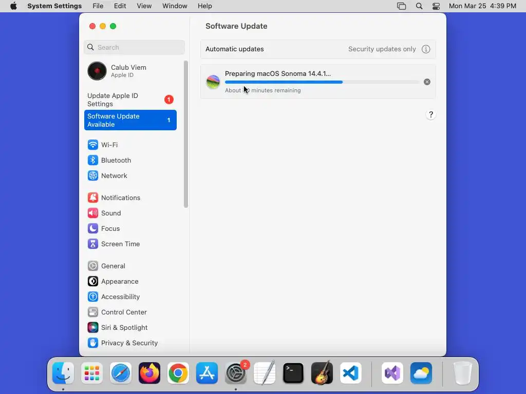This screenshot has height=394, width=526.
Task: Click the Automatic updates info icon
Action: pyautogui.click(x=426, y=49)
